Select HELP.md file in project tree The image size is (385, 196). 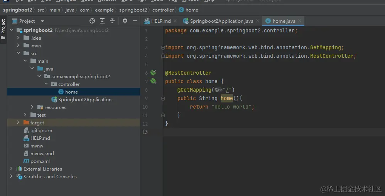pos(37,138)
